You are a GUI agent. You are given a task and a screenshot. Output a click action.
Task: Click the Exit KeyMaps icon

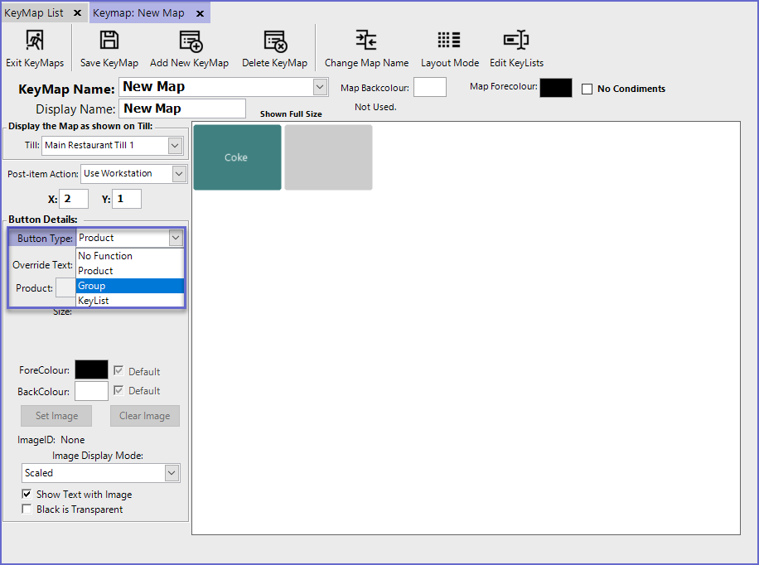[x=35, y=41]
